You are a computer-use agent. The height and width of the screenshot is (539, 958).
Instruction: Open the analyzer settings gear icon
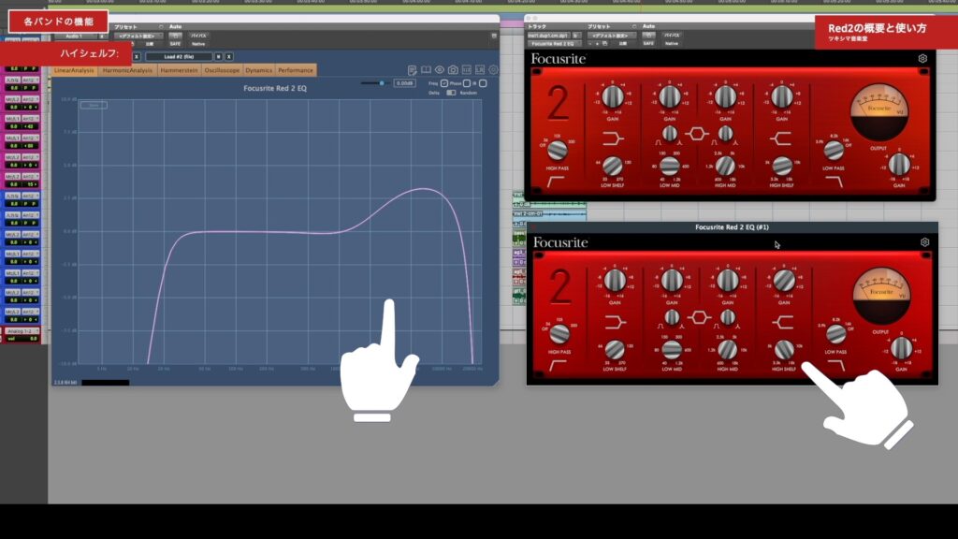[493, 70]
